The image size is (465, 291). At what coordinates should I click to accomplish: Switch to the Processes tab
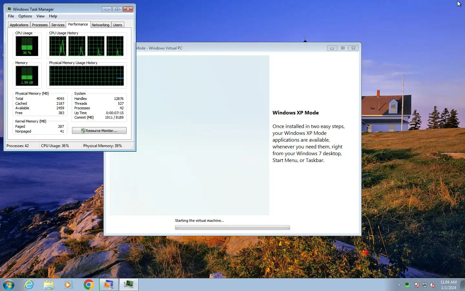coord(40,25)
